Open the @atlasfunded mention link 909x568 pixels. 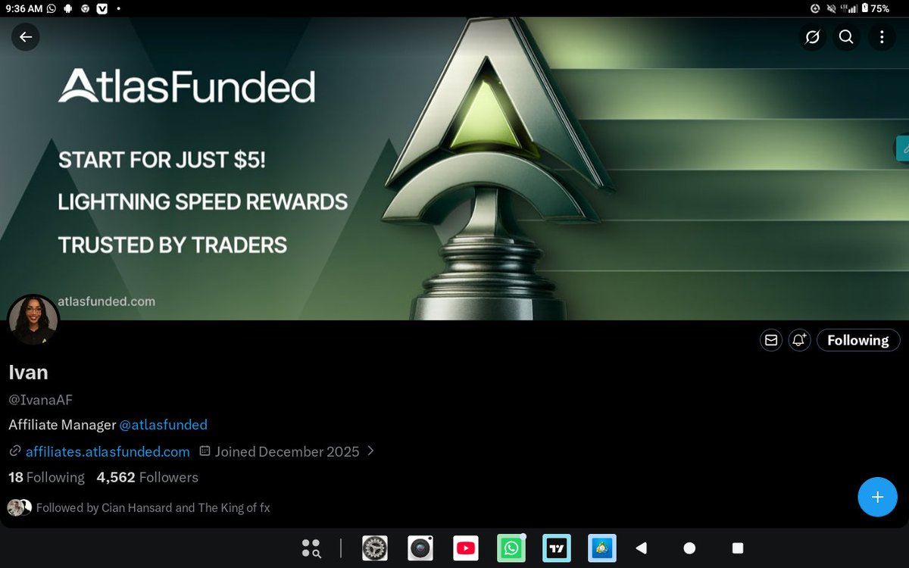tap(163, 425)
